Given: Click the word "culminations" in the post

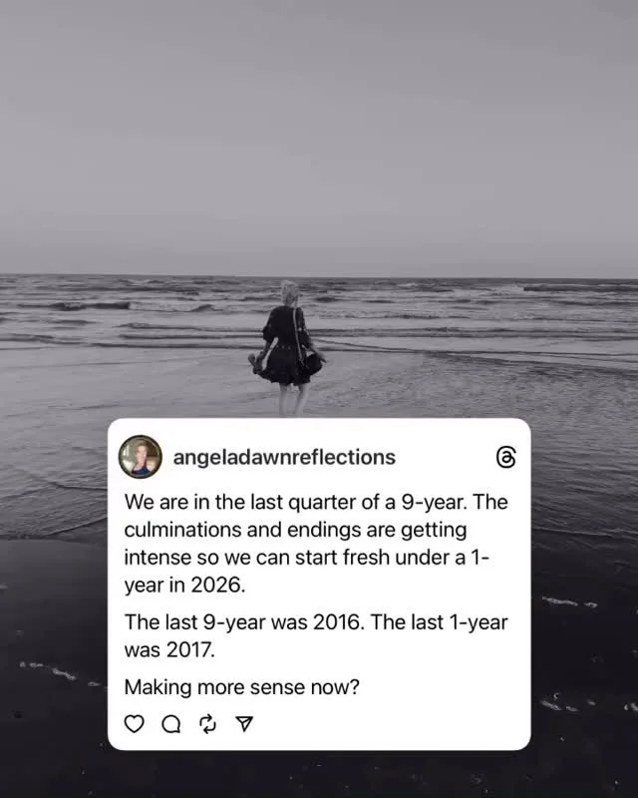Looking at the screenshot, I should [182, 530].
